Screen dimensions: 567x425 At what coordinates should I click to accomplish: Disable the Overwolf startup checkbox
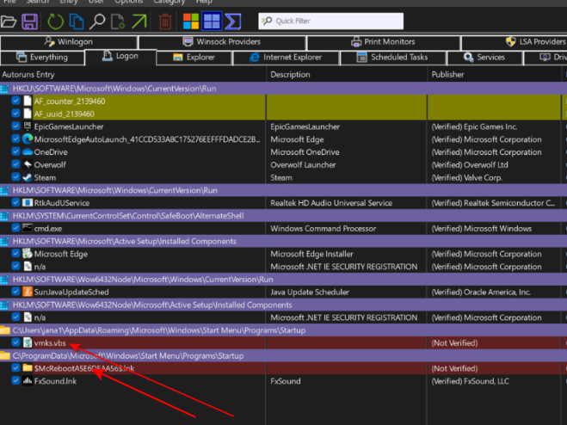(x=15, y=164)
